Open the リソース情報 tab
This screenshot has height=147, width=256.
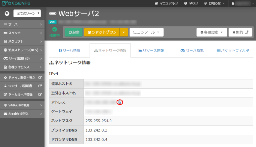coord(151,51)
